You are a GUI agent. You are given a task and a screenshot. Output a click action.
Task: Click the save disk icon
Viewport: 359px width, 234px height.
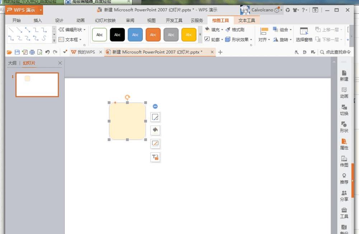pos(17,52)
